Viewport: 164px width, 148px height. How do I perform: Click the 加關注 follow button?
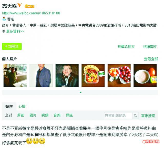(x=12, y=46)
